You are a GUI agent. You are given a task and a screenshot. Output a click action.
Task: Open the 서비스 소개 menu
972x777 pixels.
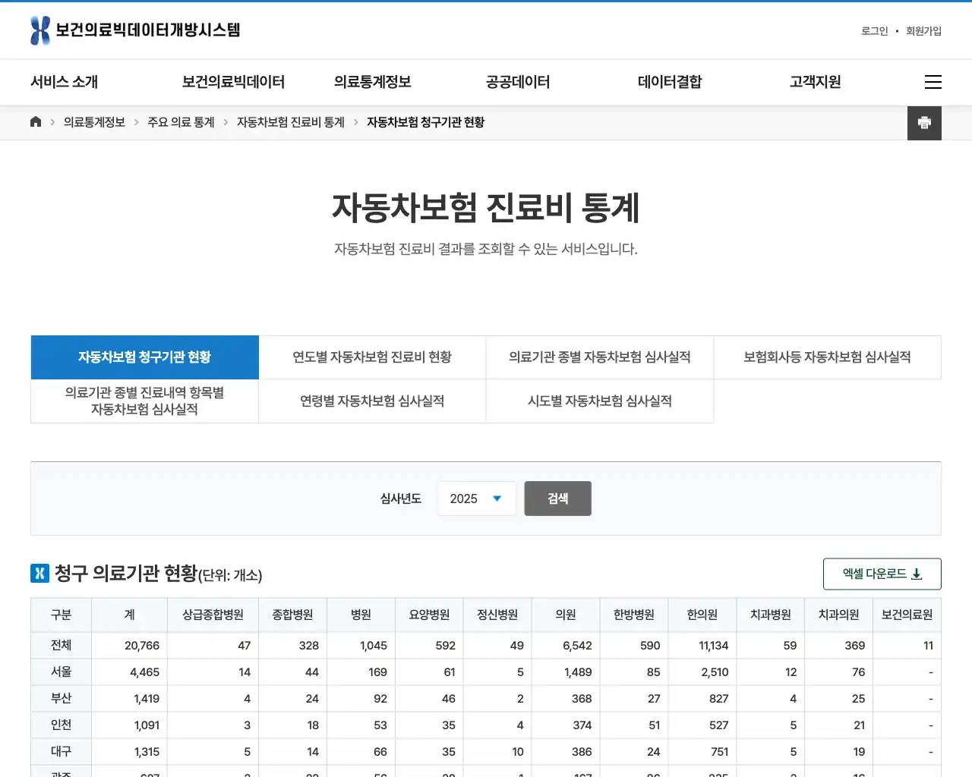(x=65, y=82)
